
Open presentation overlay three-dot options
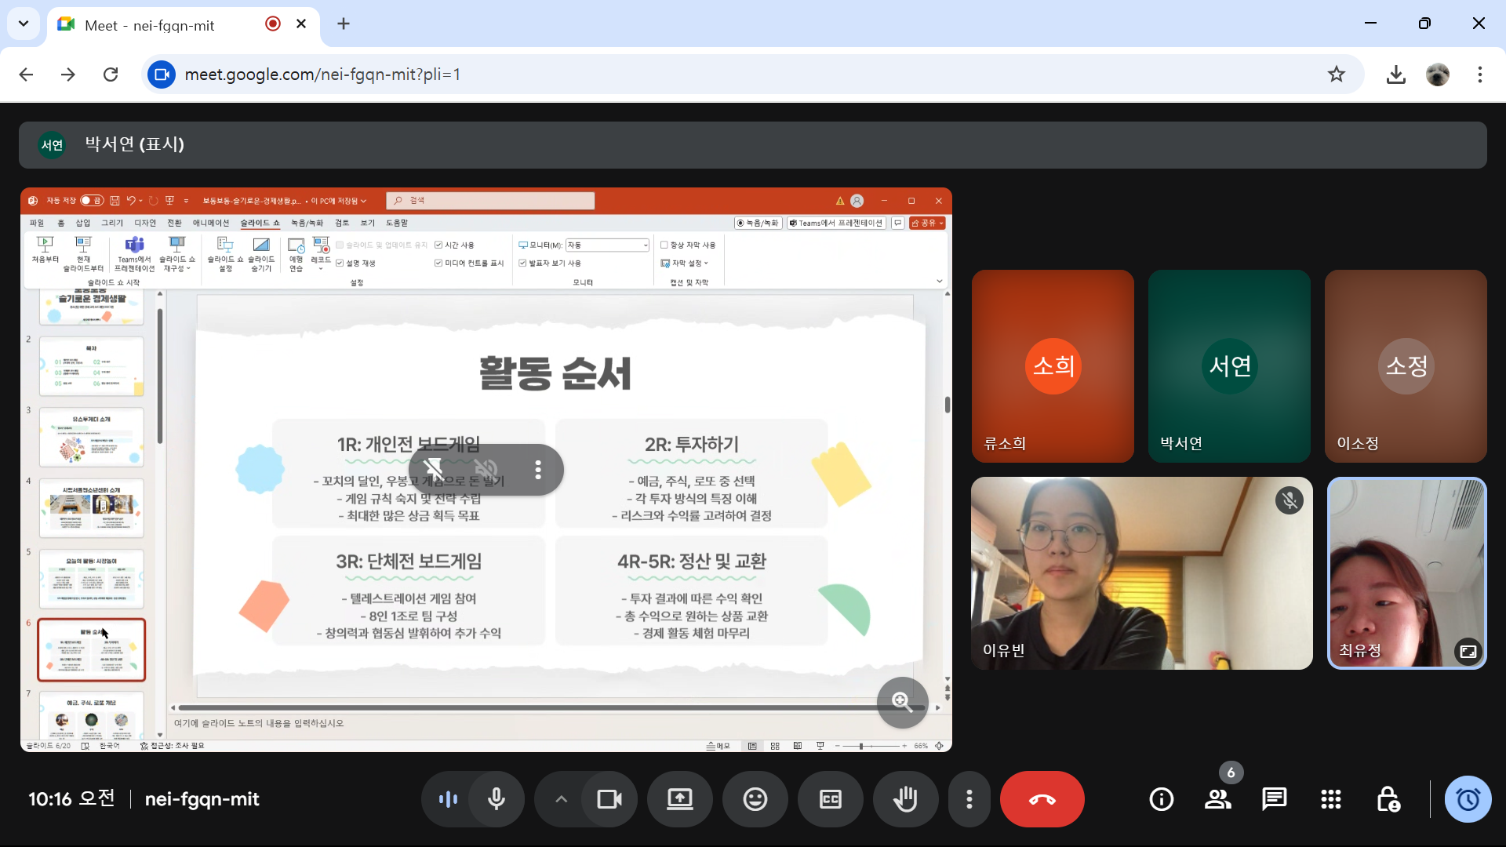pyautogui.click(x=538, y=470)
